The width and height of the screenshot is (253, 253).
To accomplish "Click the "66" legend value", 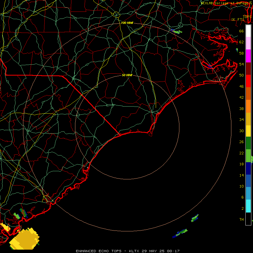I will (x=241, y=31).
